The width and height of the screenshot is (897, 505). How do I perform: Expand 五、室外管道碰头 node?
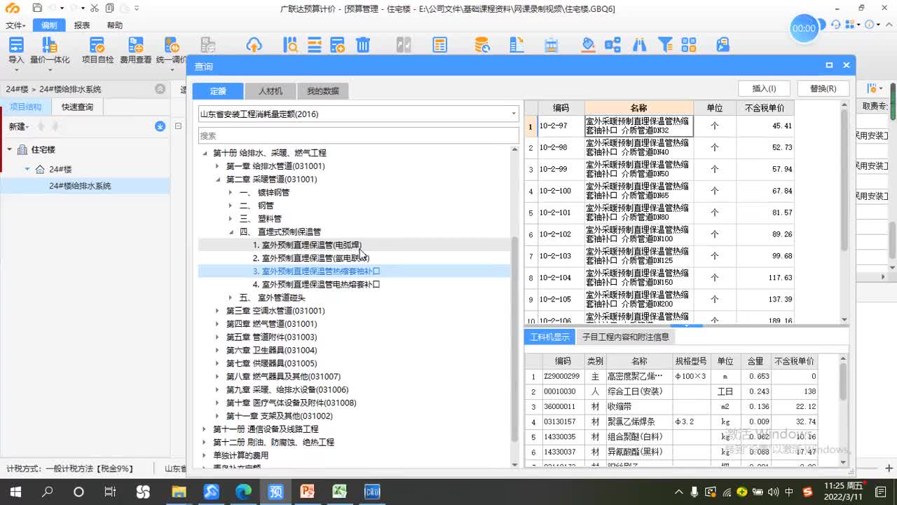coord(231,297)
